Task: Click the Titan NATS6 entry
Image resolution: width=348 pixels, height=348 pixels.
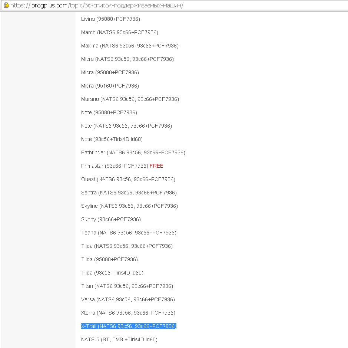Action: pyautogui.click(x=127, y=286)
